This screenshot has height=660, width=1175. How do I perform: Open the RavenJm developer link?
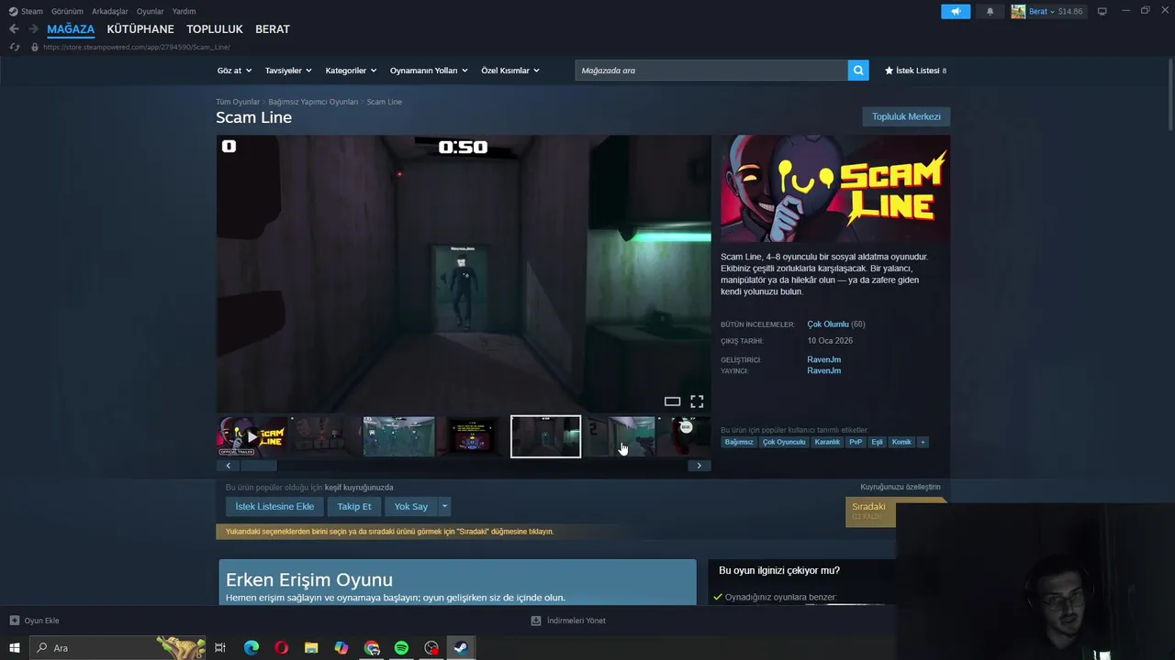tap(823, 359)
